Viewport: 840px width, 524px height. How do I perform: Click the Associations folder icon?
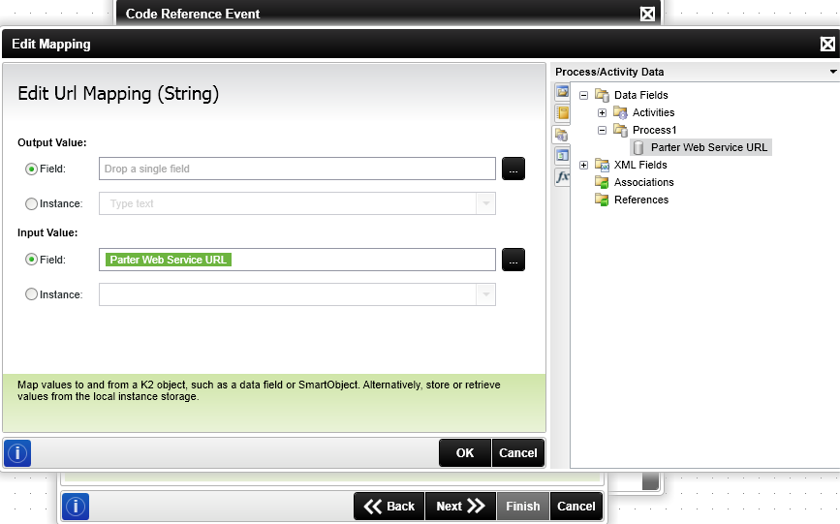point(602,182)
